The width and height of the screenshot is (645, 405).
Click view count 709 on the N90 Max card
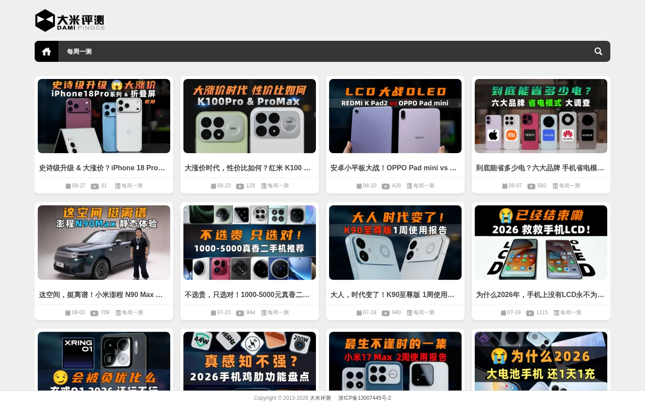[x=105, y=313]
